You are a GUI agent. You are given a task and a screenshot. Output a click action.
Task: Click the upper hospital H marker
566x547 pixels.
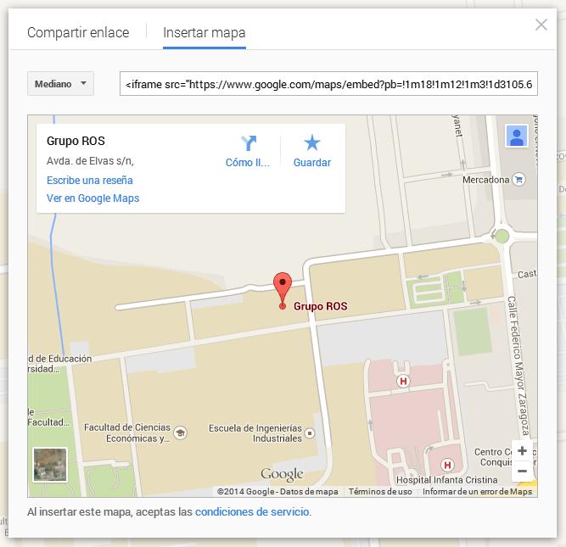click(x=403, y=381)
